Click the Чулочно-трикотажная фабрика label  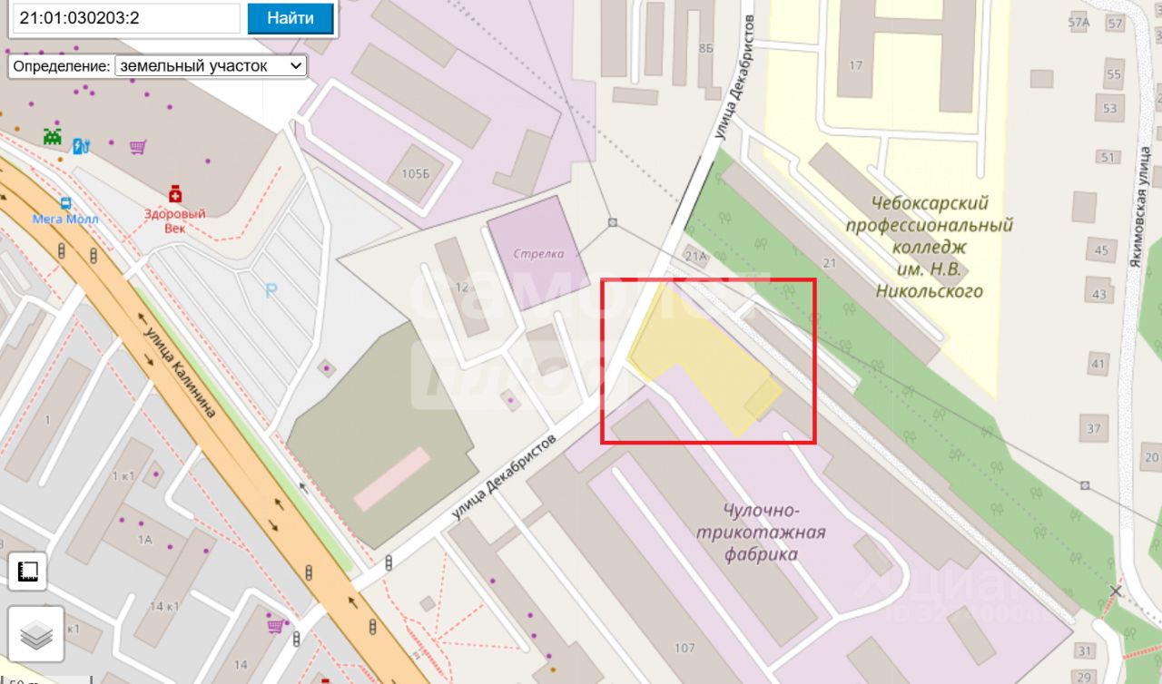click(761, 533)
